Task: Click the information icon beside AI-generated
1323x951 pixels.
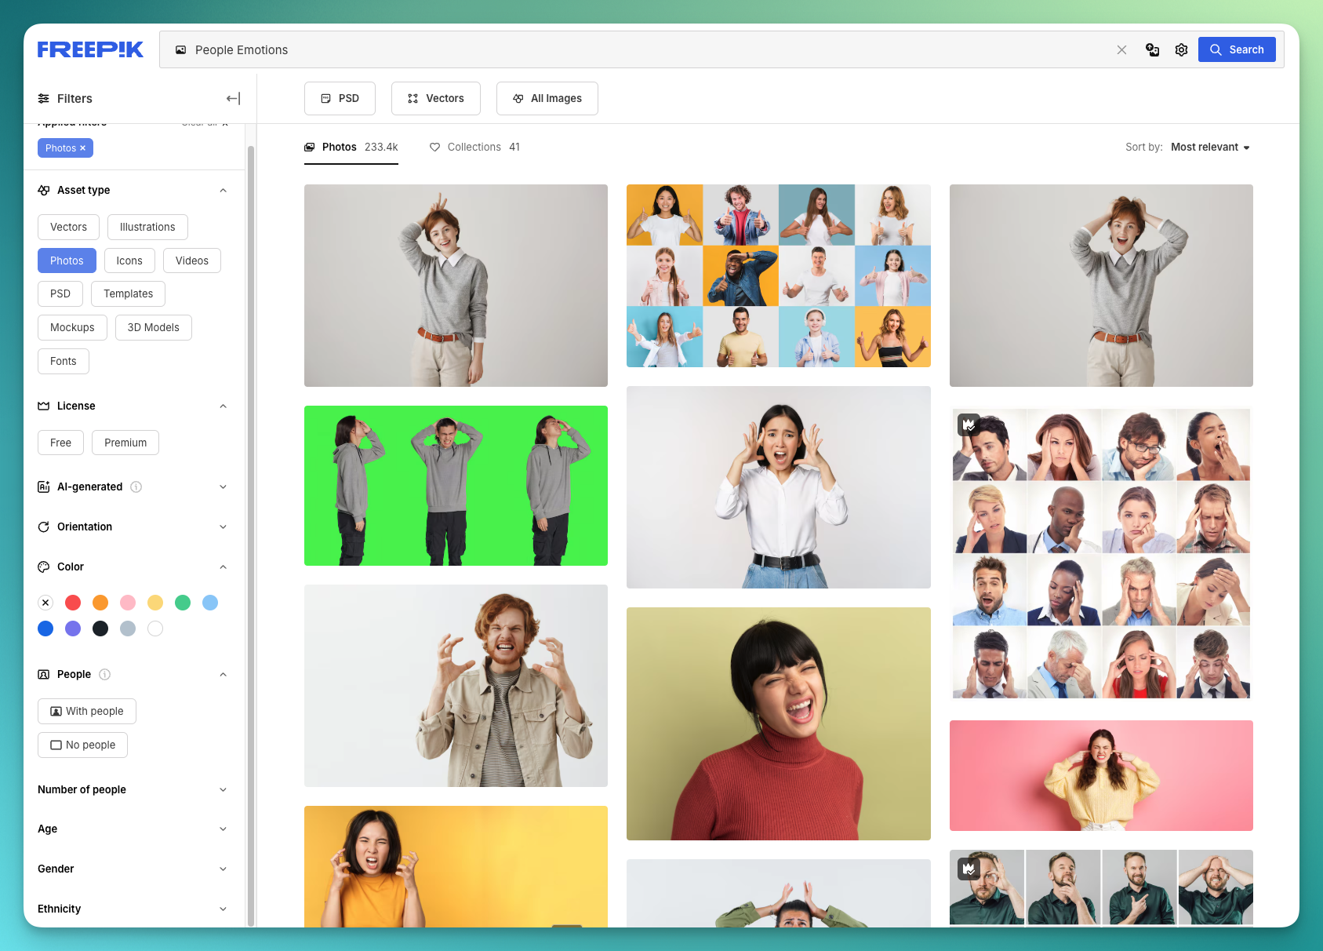Action: 136,486
